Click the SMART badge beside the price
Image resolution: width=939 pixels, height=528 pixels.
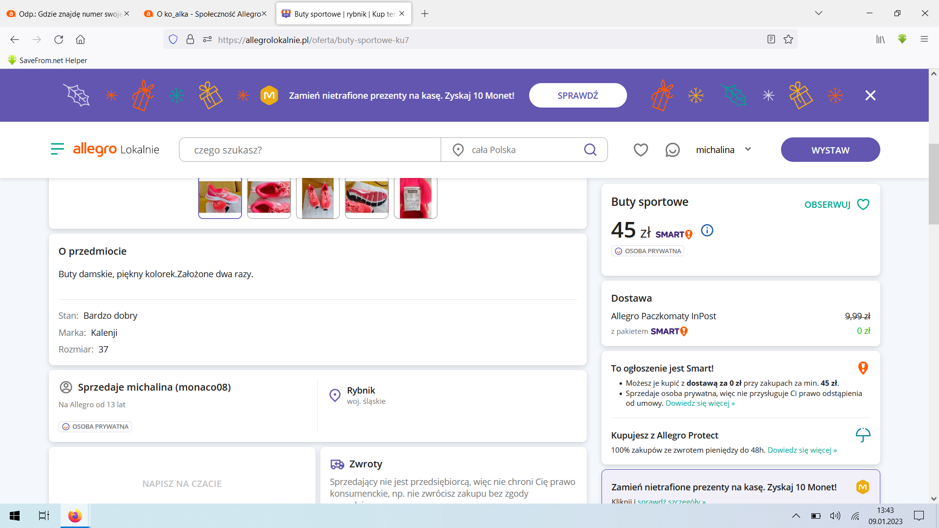point(674,234)
